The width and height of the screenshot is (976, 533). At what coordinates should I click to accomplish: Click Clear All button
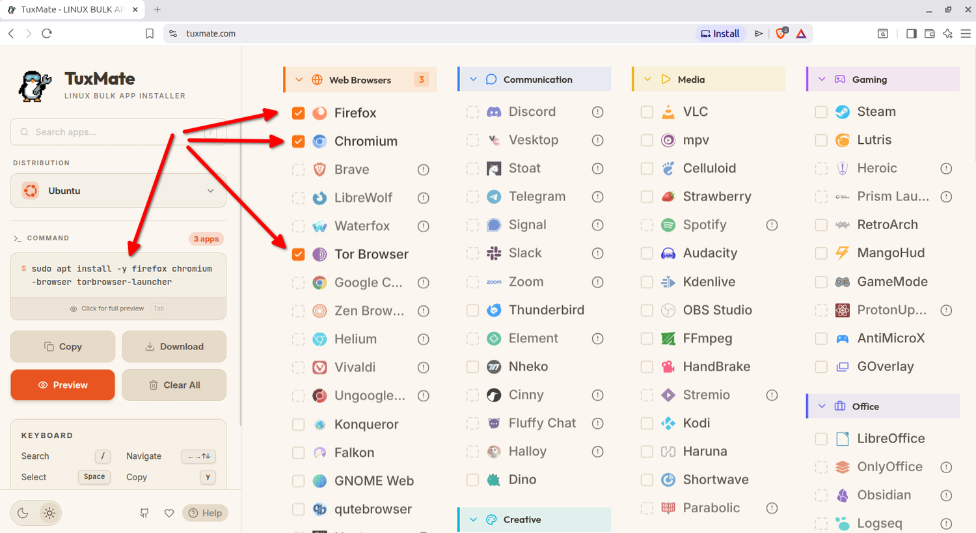tap(174, 385)
